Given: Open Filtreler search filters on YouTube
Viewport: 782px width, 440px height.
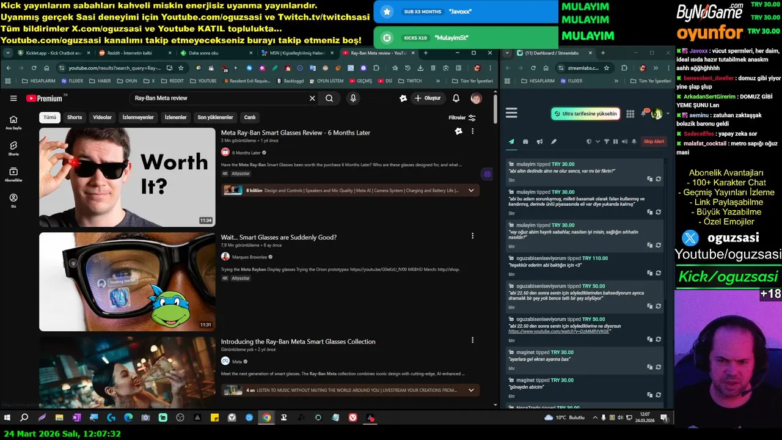Looking at the screenshot, I should (x=462, y=117).
